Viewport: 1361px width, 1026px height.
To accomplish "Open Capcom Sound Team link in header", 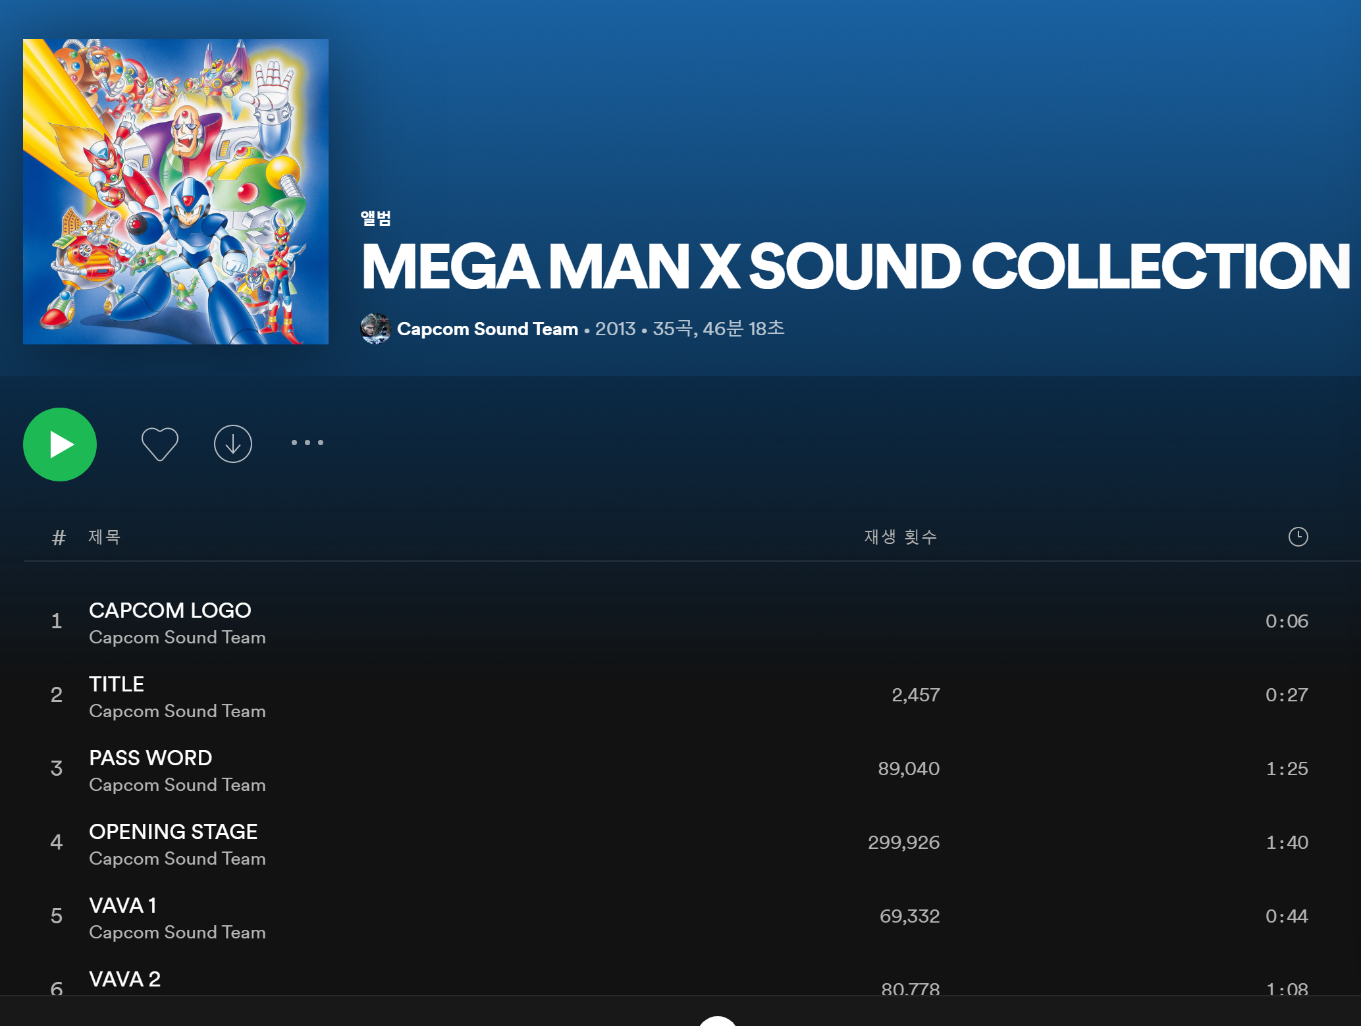I will [487, 329].
